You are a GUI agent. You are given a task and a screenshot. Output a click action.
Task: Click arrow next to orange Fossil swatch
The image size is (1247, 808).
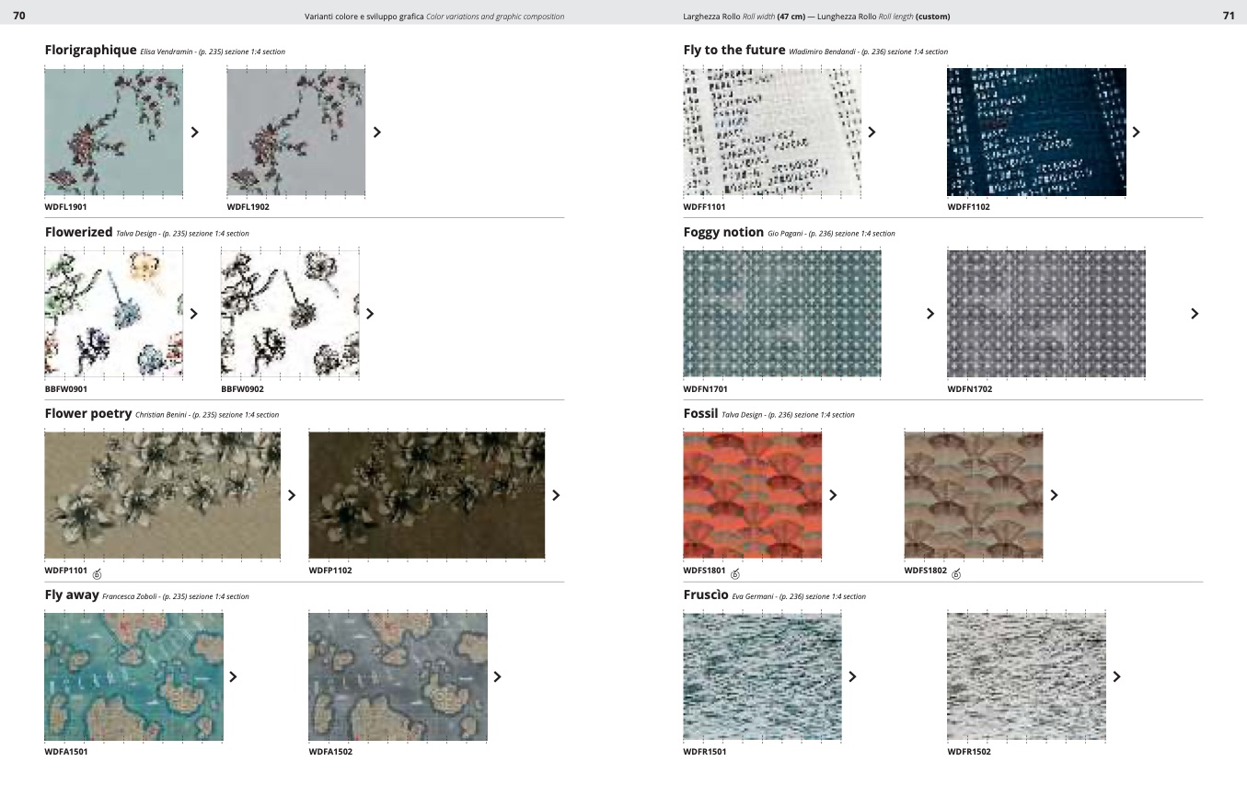(833, 495)
